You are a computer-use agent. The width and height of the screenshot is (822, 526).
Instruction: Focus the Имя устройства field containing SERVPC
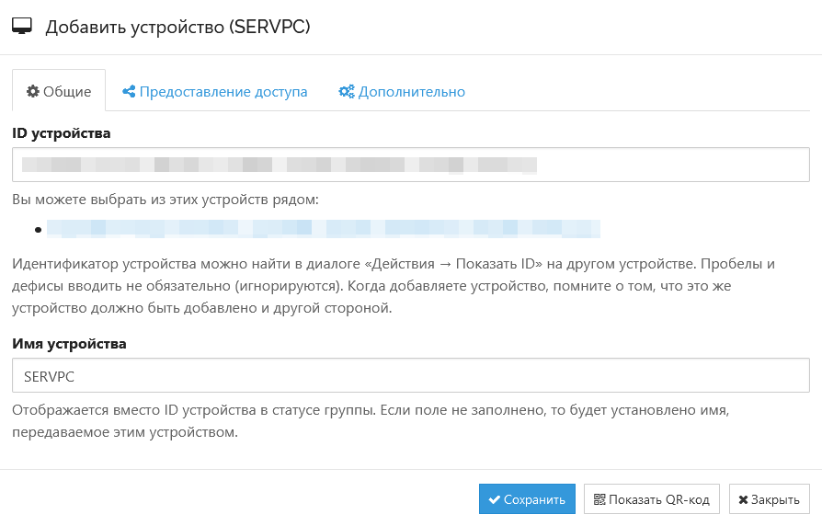411,375
